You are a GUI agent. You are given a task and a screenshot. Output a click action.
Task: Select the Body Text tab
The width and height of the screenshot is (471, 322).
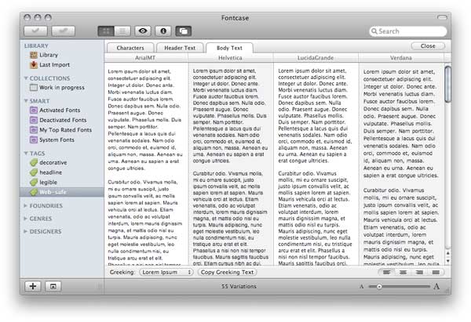pyautogui.click(x=229, y=48)
